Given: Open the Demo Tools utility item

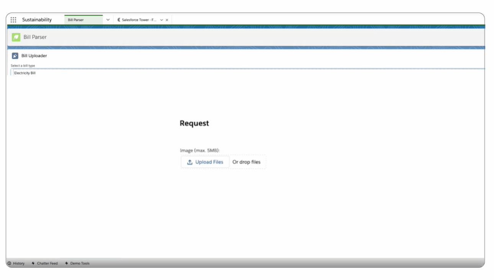Looking at the screenshot, I should pos(77,263).
